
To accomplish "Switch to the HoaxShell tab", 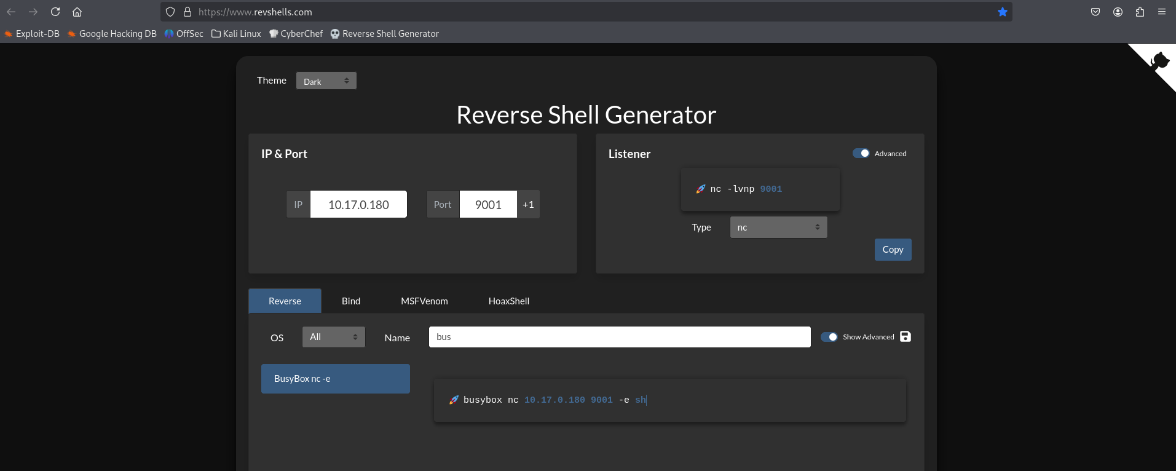I will click(508, 301).
